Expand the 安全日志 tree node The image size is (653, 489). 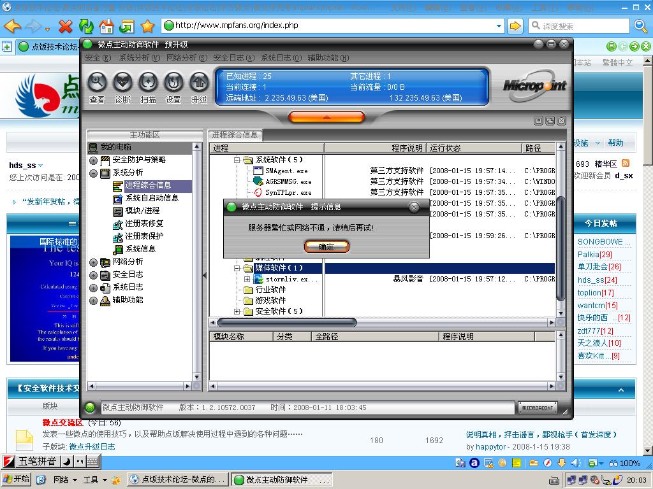click(93, 275)
